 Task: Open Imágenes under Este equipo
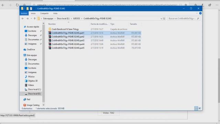click(32, 72)
